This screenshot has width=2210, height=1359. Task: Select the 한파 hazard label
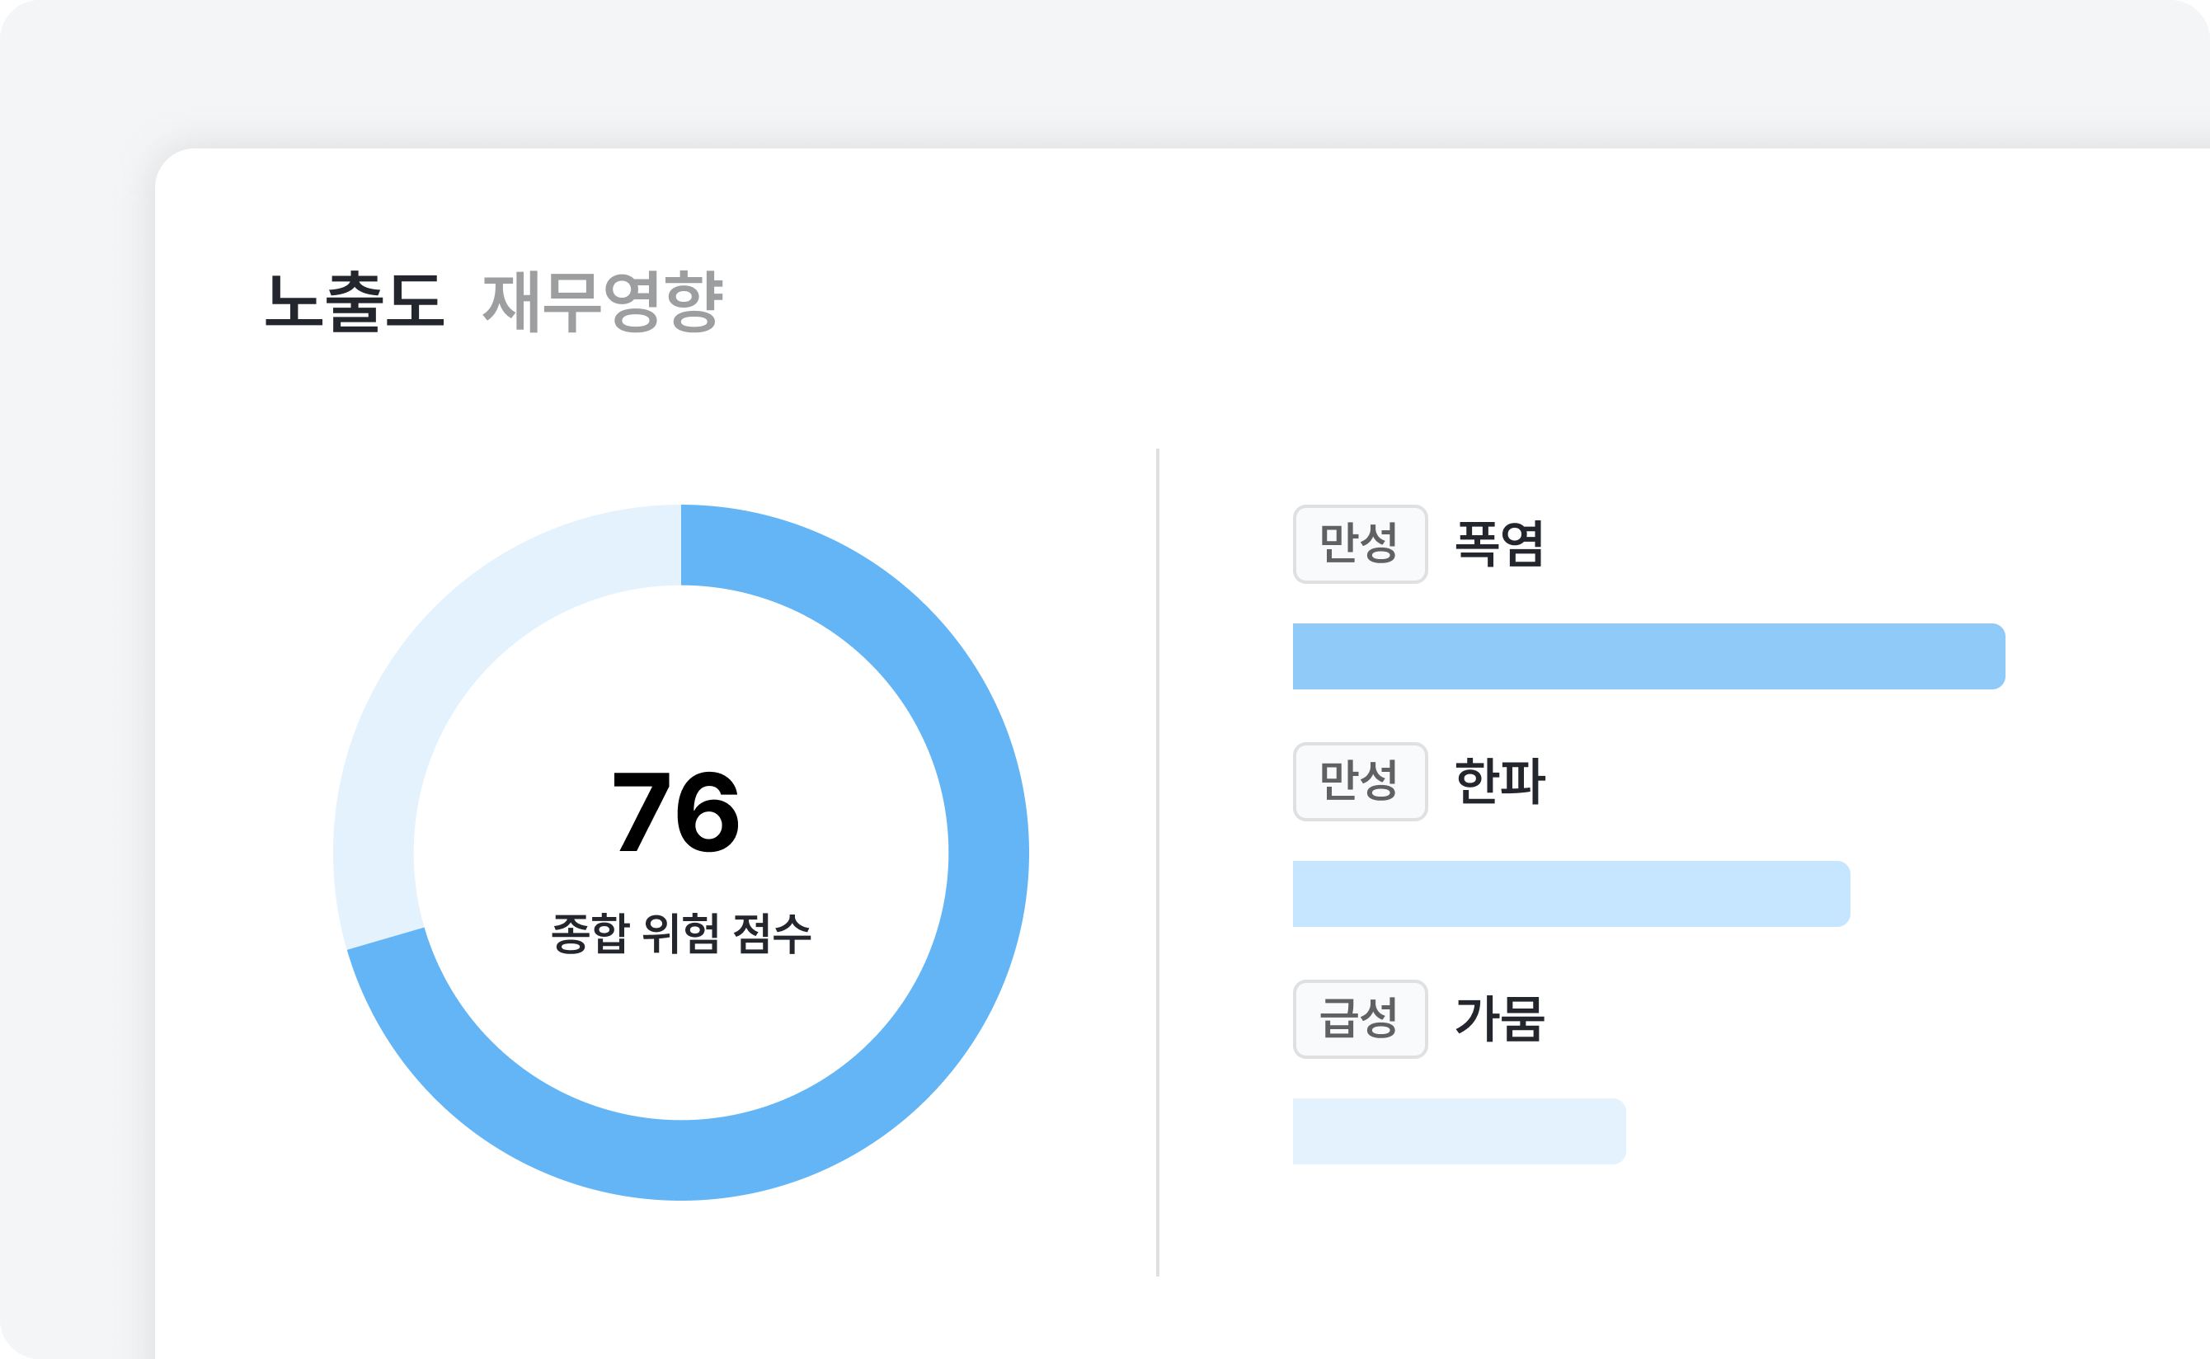[1499, 781]
